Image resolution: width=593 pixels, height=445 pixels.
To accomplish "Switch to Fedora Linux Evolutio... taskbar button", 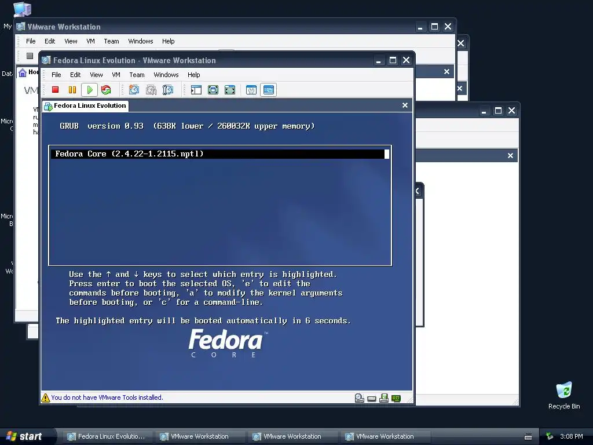I will pyautogui.click(x=107, y=436).
